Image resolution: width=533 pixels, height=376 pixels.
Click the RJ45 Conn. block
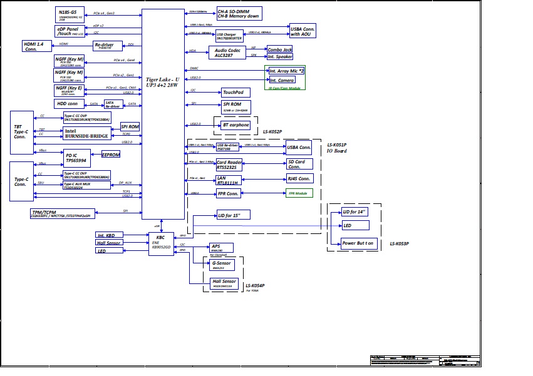300,178
